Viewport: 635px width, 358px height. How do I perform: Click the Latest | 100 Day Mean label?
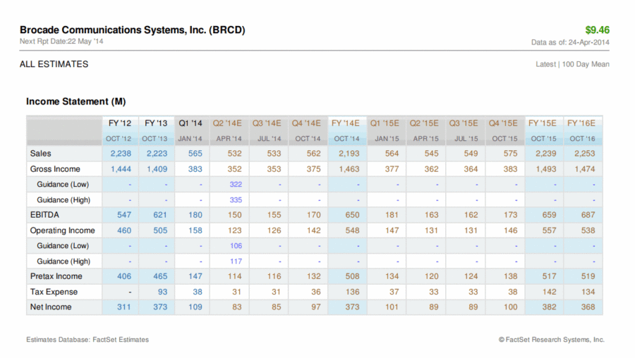[572, 64]
